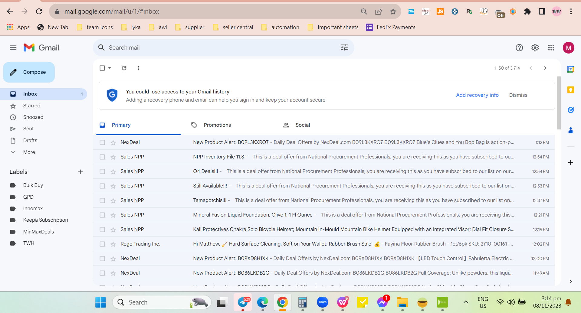The image size is (581, 313).
Task: Get add-ons plus icon in side panel
Action: coord(571,163)
